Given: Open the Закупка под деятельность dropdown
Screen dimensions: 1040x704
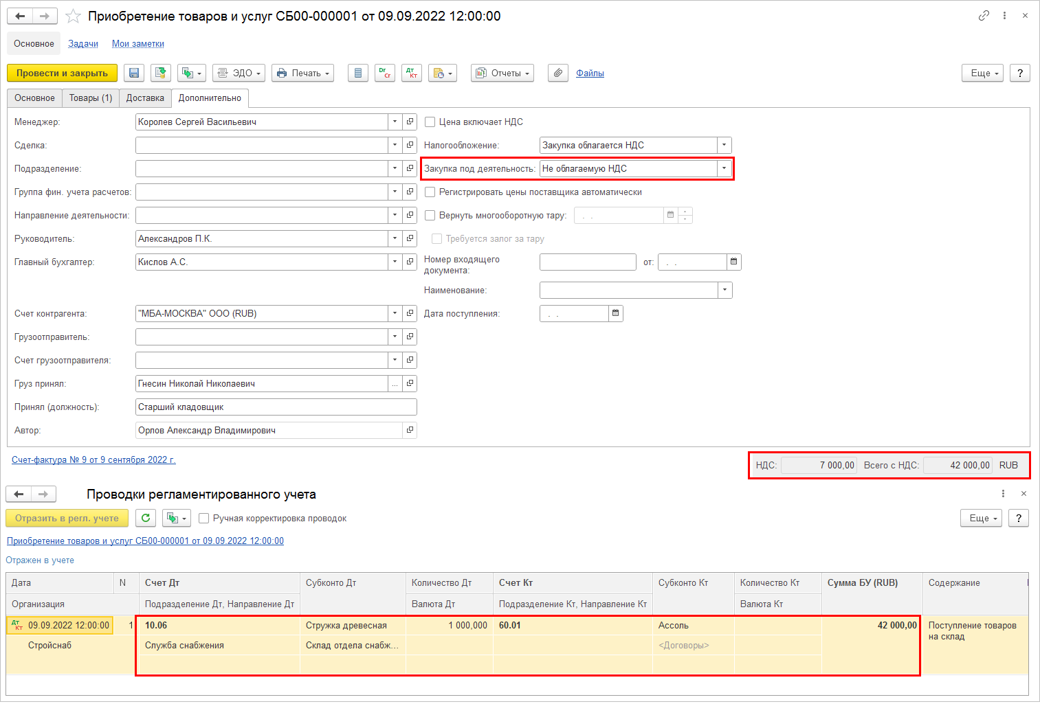Looking at the screenshot, I should pyautogui.click(x=724, y=169).
